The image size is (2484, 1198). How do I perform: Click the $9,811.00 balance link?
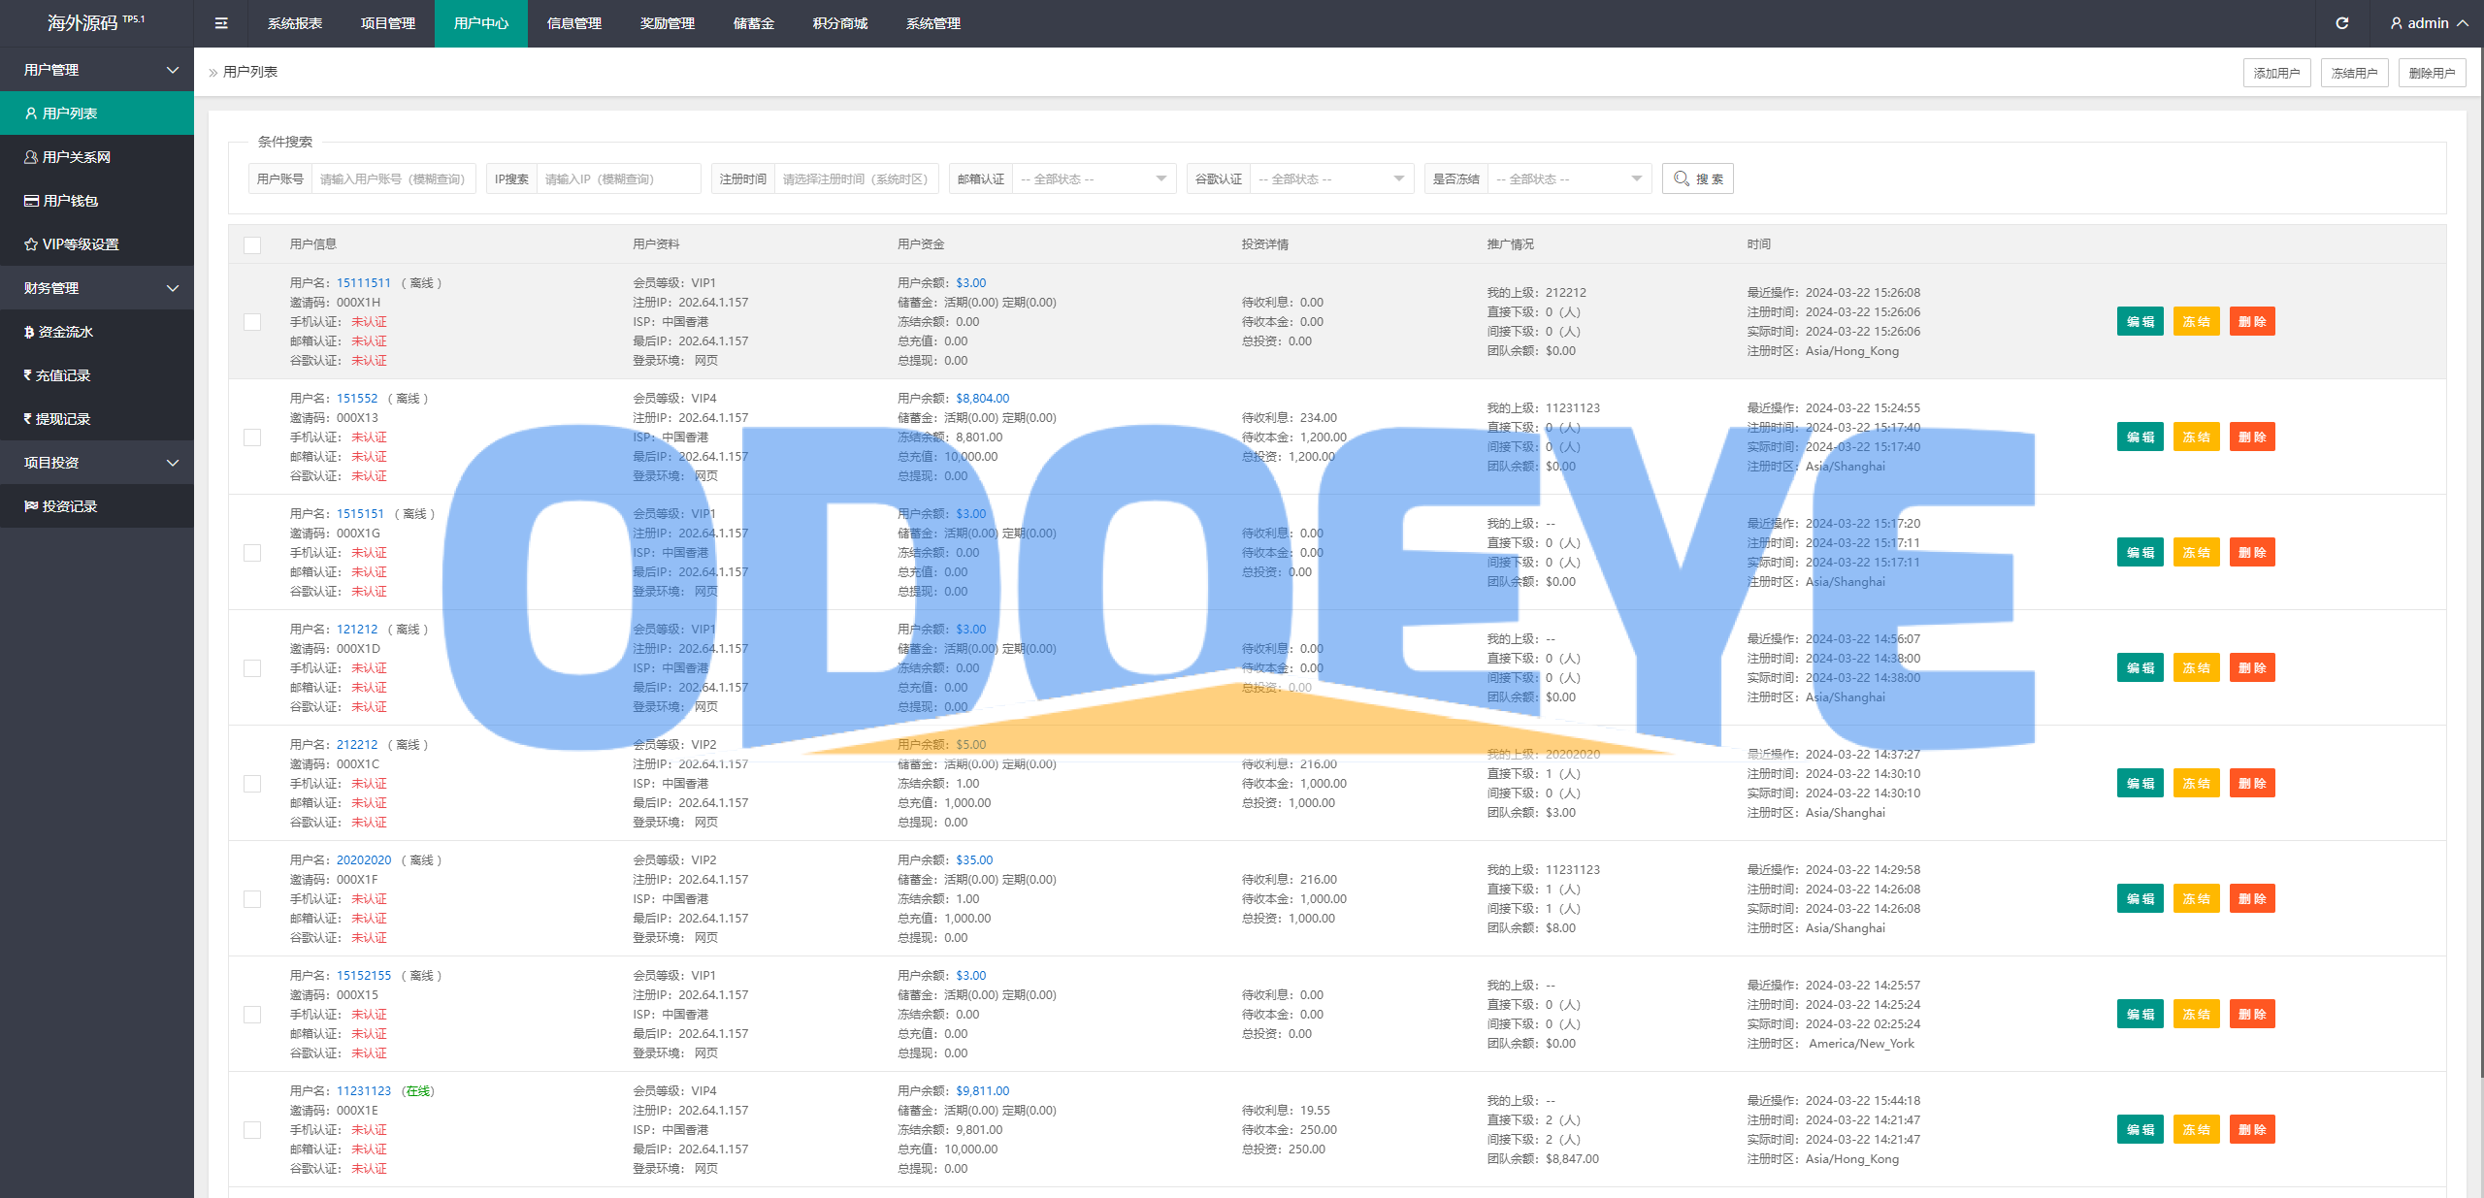pyautogui.click(x=983, y=1091)
